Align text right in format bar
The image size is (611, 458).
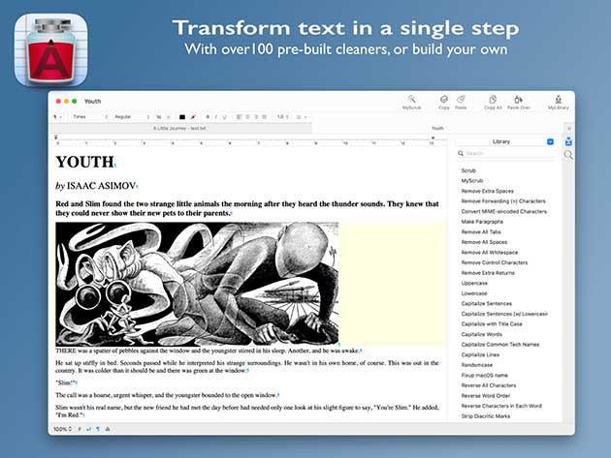click(256, 117)
